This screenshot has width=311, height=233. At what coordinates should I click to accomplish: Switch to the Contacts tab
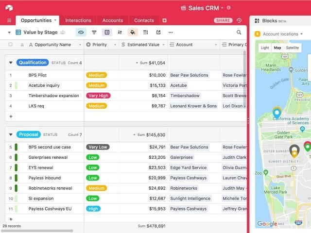point(144,20)
